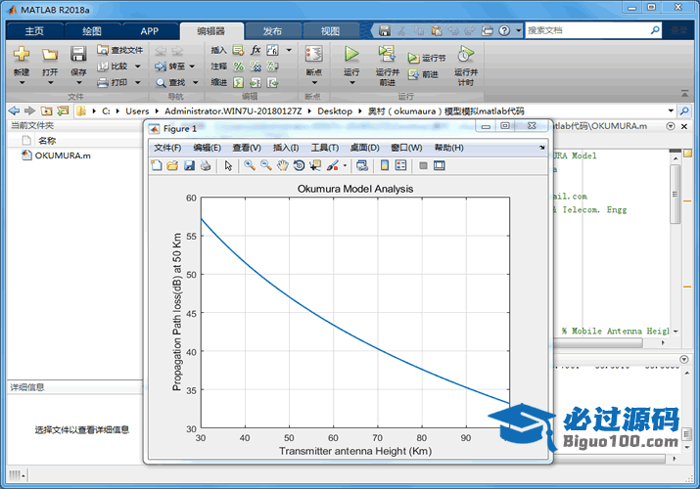This screenshot has width=700, height=489.
Task: Open the folder path dropdown arrow
Action: click(671, 111)
